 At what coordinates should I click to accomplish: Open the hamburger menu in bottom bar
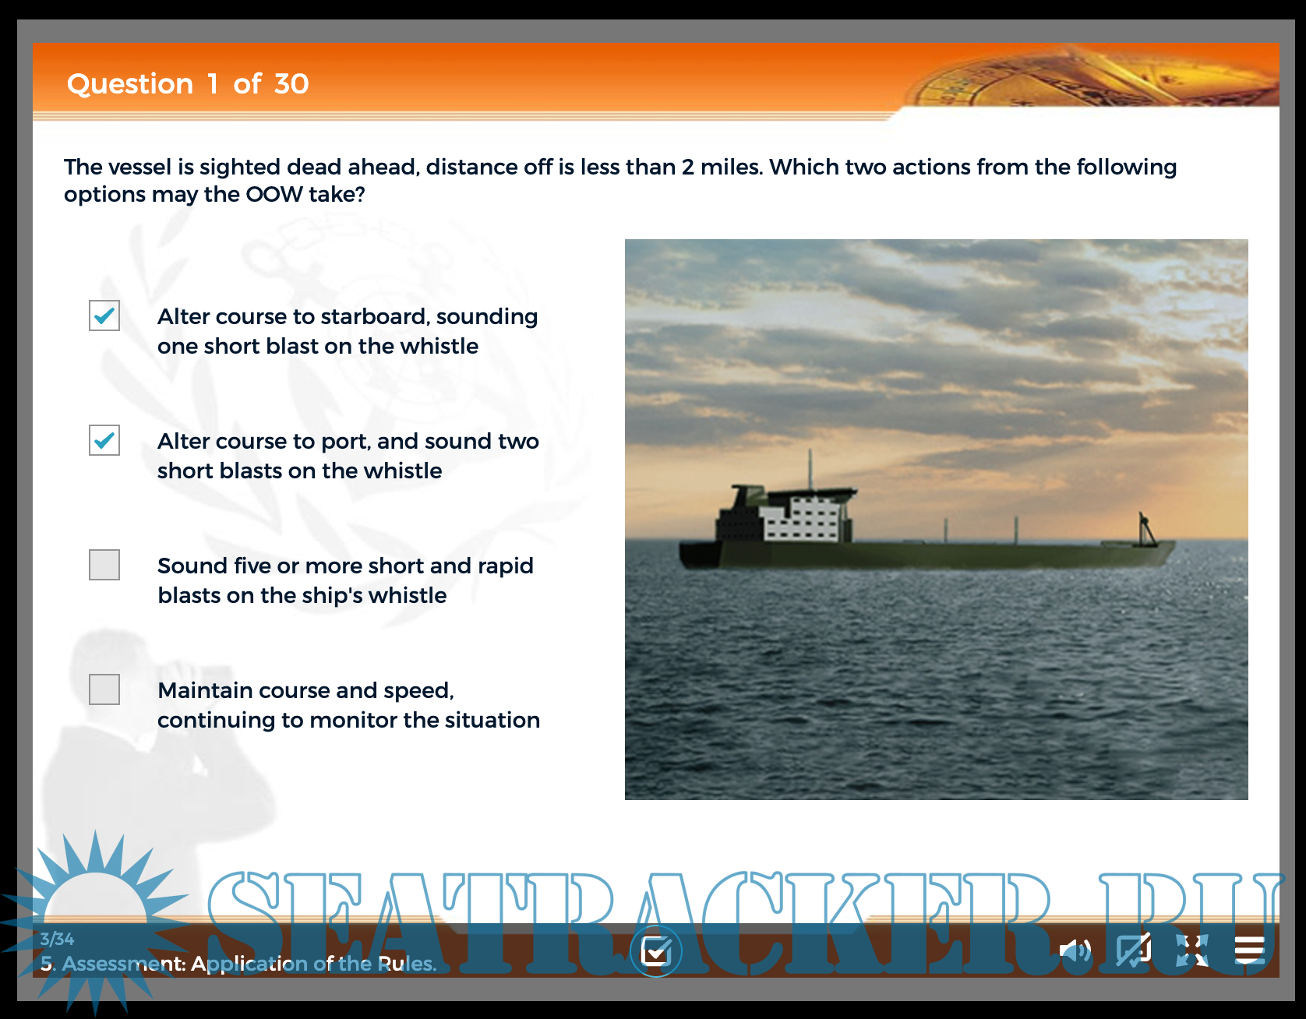tap(1249, 950)
